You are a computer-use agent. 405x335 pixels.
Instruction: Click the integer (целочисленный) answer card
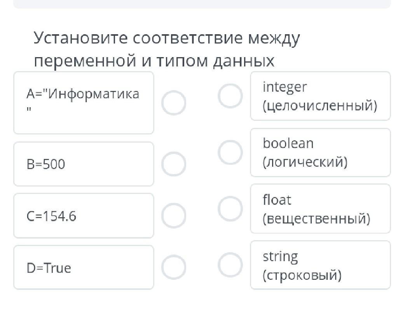320,96
